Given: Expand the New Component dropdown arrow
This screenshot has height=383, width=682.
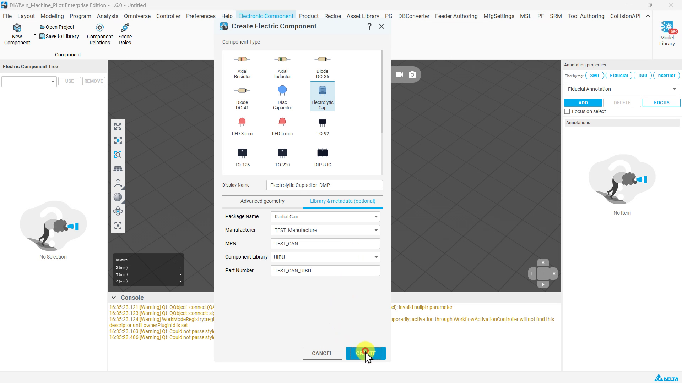Looking at the screenshot, I should coord(35,35).
